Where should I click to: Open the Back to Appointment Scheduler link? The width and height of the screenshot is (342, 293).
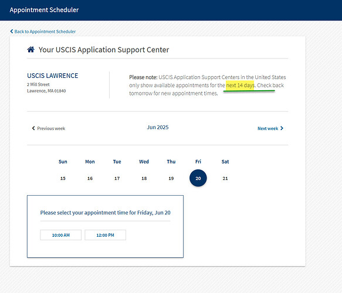tap(43, 32)
